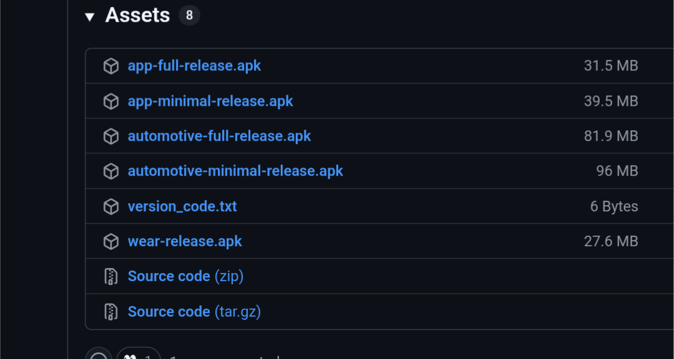Download app-full-release.apk
674x359 pixels.
pyautogui.click(x=194, y=66)
